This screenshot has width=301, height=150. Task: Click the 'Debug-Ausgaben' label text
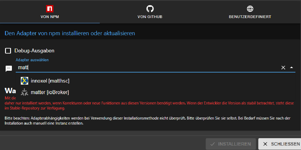click(34, 51)
